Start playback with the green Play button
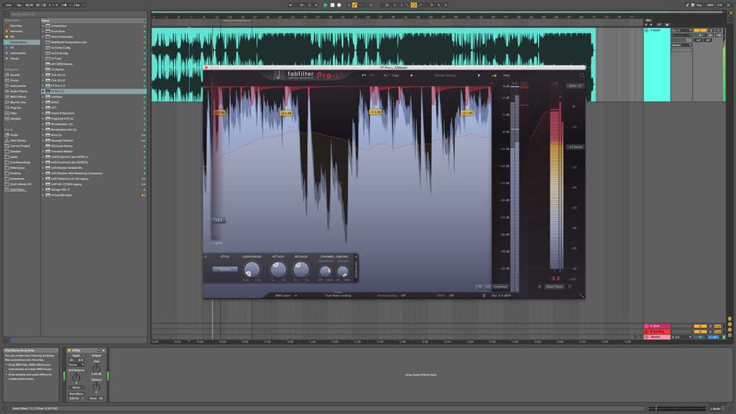The image size is (736, 414). coord(326,5)
